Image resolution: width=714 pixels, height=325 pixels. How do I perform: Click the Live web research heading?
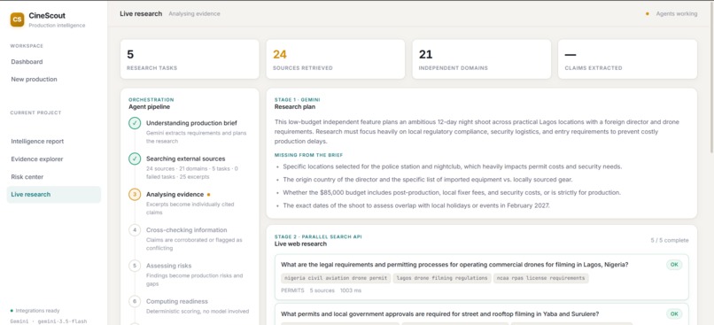pos(300,244)
